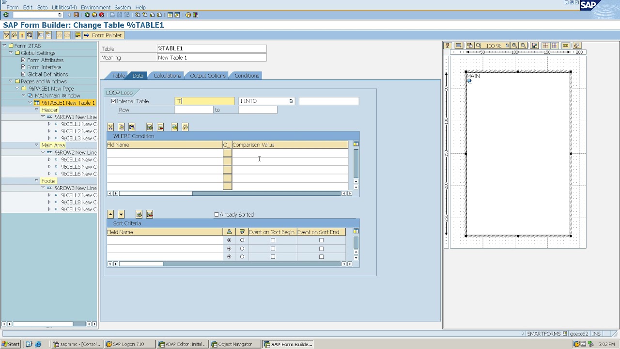This screenshot has width=620, height=349.
Task: Click the move-down arrow above Sort Criteria
Action: (x=121, y=214)
